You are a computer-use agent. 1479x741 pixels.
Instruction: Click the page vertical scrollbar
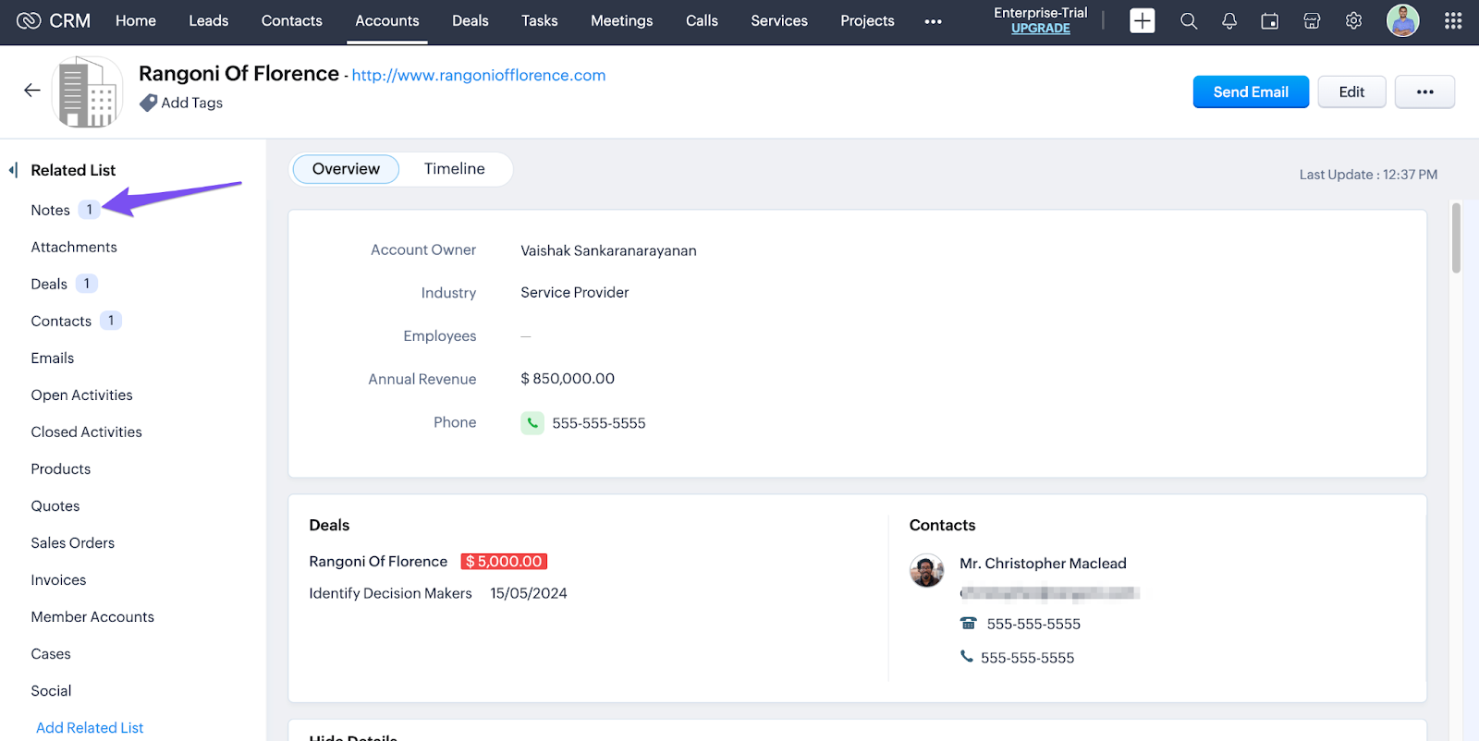pos(1456,238)
